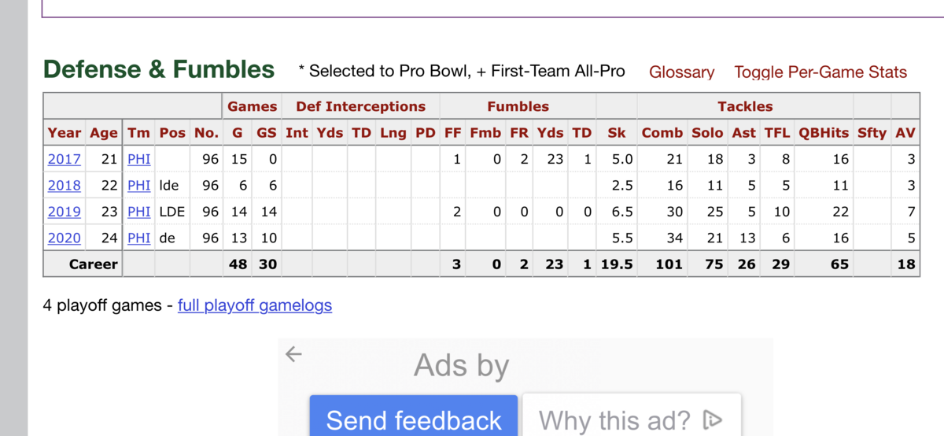Sort by the Comb tackles header
The image size is (944, 436).
click(662, 133)
